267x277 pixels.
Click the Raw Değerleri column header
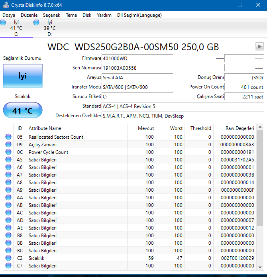click(x=235, y=128)
